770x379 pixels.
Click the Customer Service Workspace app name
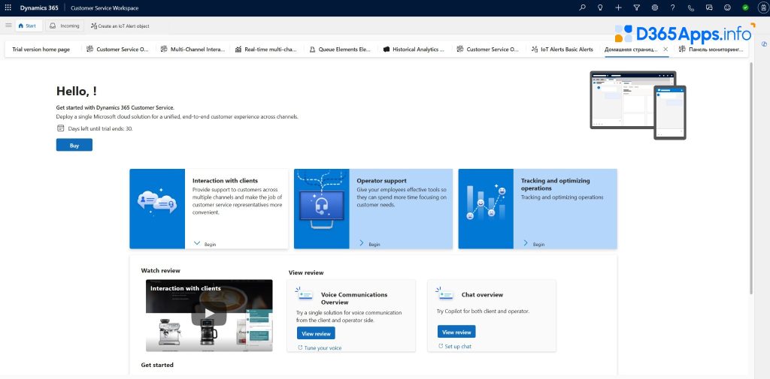[x=105, y=8]
